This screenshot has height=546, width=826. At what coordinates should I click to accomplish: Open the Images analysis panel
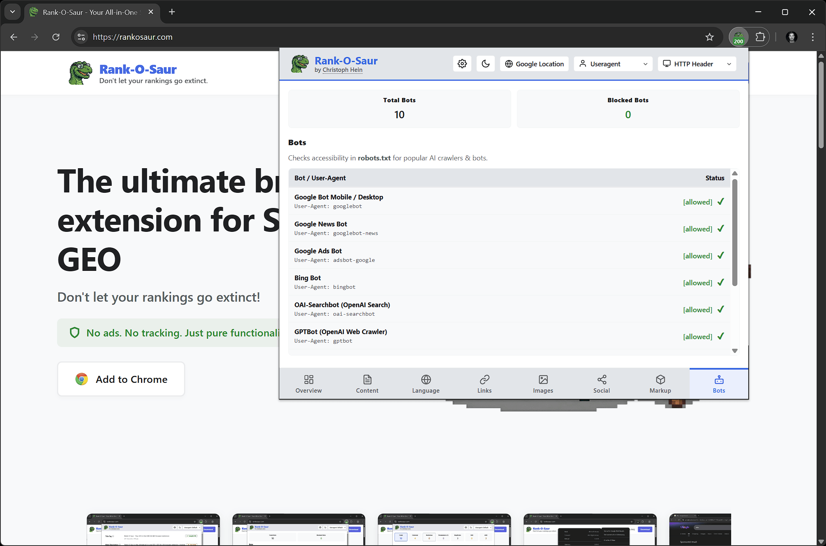543,383
